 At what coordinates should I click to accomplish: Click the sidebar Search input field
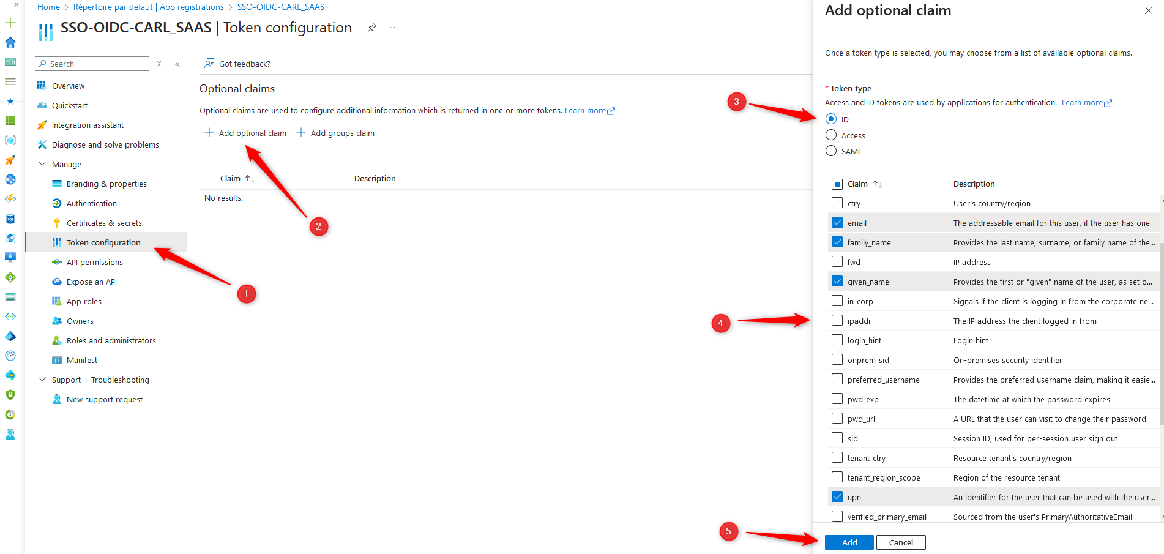92,64
